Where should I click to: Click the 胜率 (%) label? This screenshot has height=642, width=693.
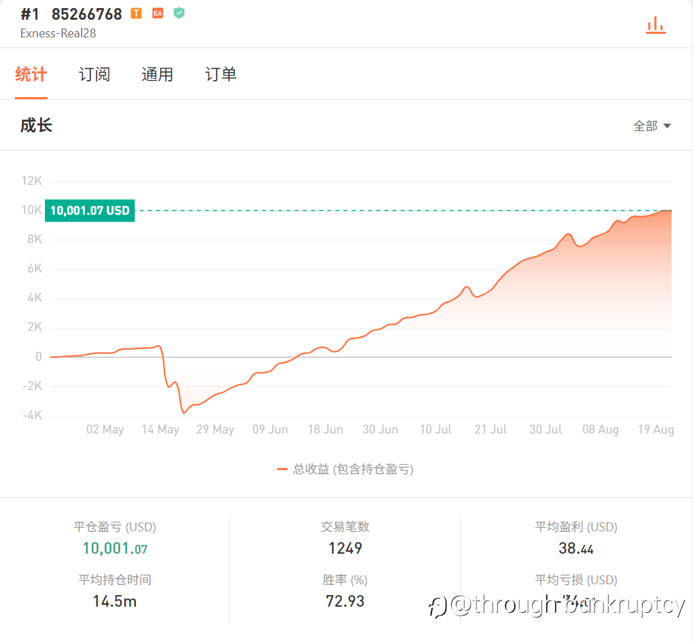coord(345,580)
